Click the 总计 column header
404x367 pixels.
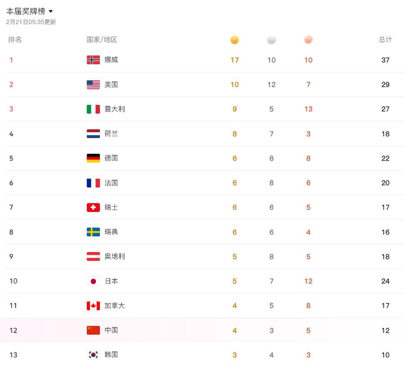[386, 39]
